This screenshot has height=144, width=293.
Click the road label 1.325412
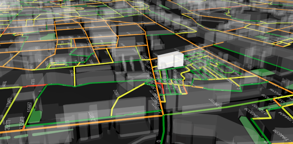coord(22,123)
